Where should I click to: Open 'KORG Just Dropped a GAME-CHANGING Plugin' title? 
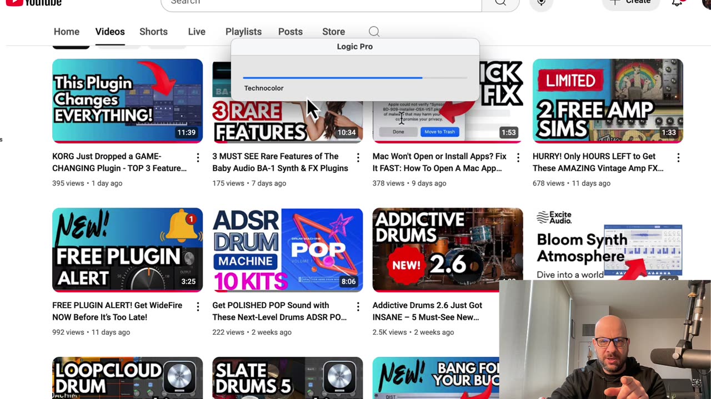coord(119,162)
